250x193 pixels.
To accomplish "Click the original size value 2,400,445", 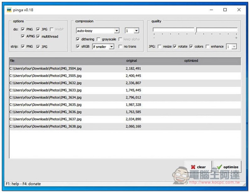I will (133, 76).
